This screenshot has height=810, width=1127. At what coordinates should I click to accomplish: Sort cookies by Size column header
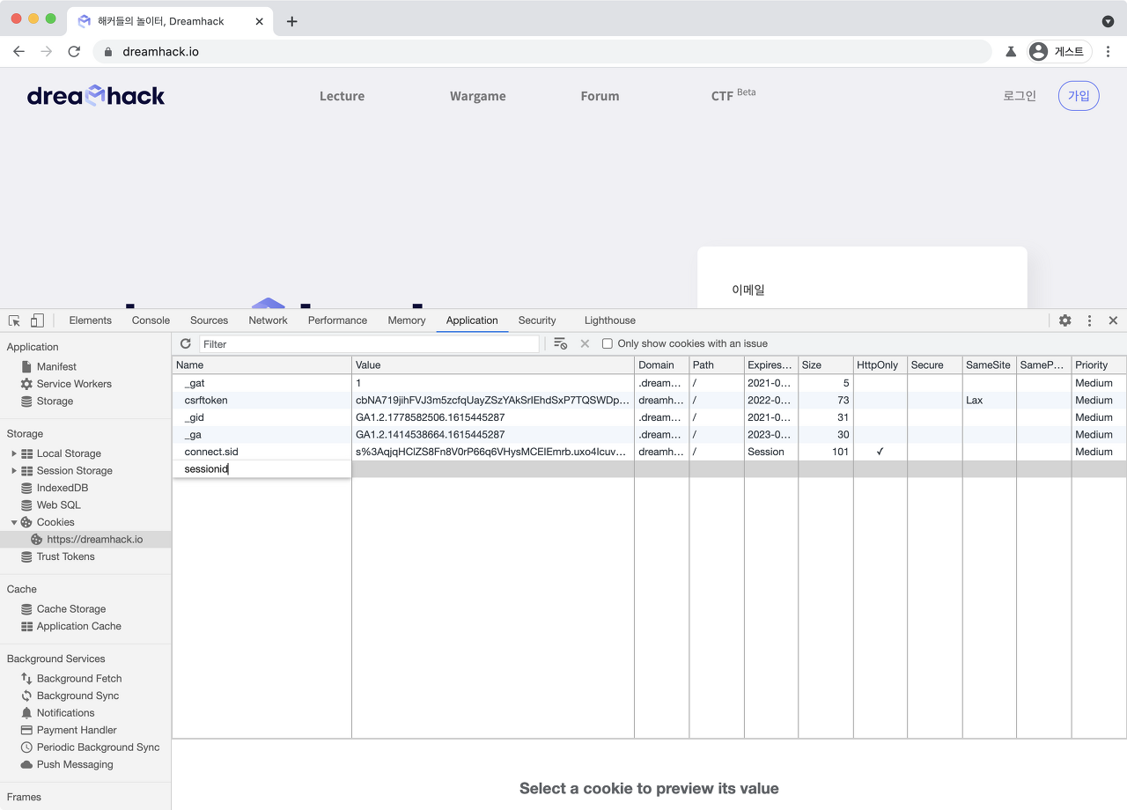pyautogui.click(x=826, y=364)
